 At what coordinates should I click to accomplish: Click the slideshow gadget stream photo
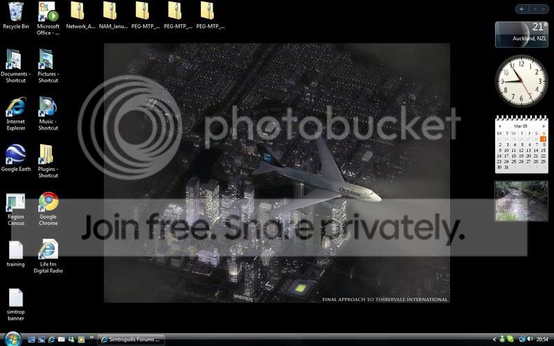pos(521,201)
